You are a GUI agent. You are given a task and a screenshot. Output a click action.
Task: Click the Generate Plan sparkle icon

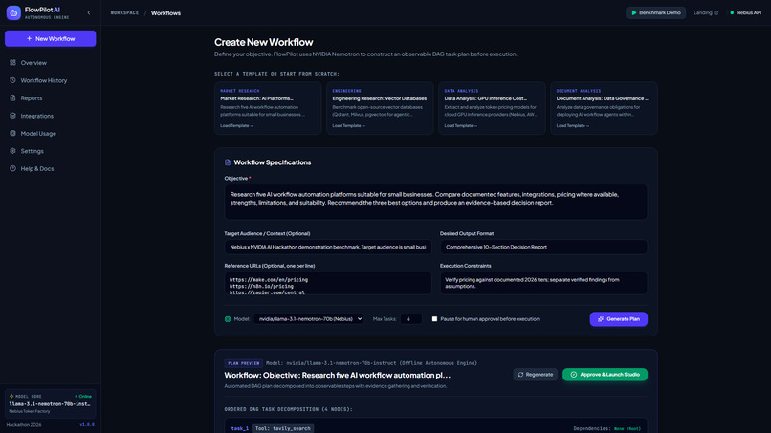(601, 319)
